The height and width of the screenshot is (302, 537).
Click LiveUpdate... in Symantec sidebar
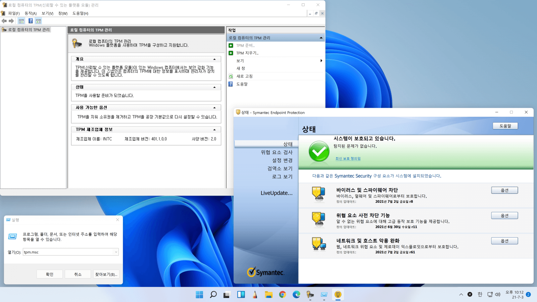(277, 193)
